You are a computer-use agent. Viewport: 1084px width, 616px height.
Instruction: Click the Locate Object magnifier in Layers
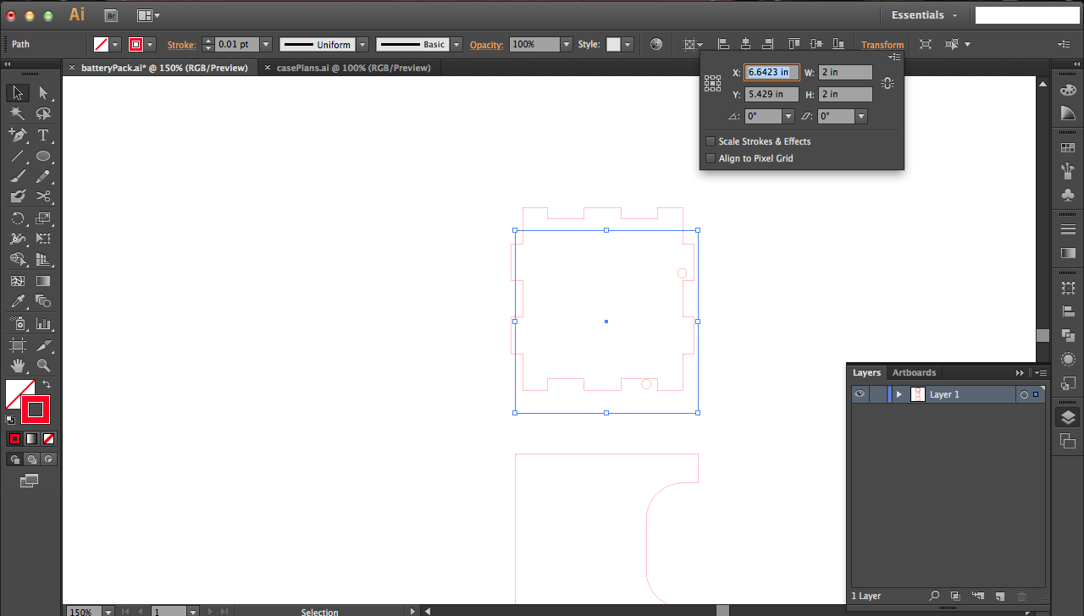tap(934, 597)
